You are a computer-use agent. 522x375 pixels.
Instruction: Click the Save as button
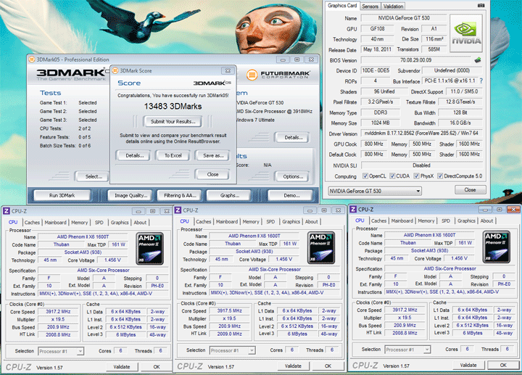point(213,155)
